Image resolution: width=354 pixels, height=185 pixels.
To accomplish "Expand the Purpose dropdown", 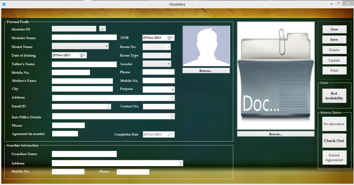I will [x=173, y=90].
